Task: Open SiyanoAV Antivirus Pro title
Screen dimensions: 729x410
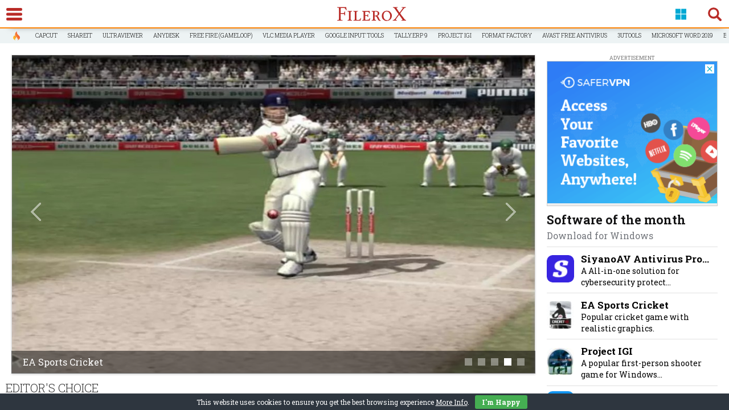Action: click(645, 259)
